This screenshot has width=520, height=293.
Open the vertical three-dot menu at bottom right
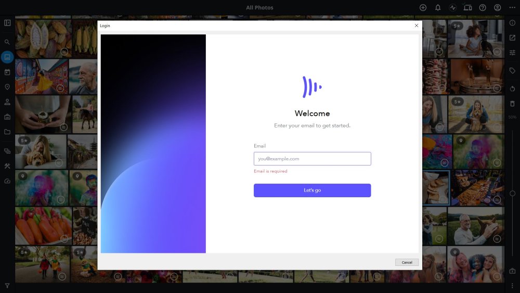pos(512,285)
